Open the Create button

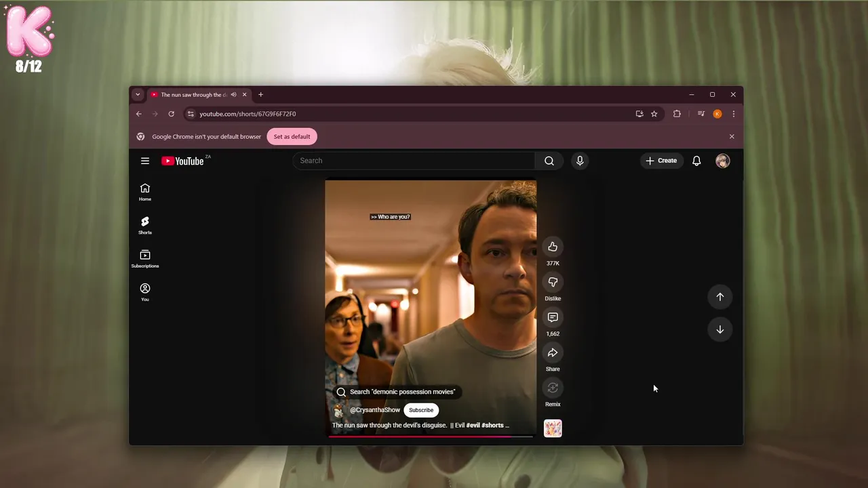(x=661, y=161)
